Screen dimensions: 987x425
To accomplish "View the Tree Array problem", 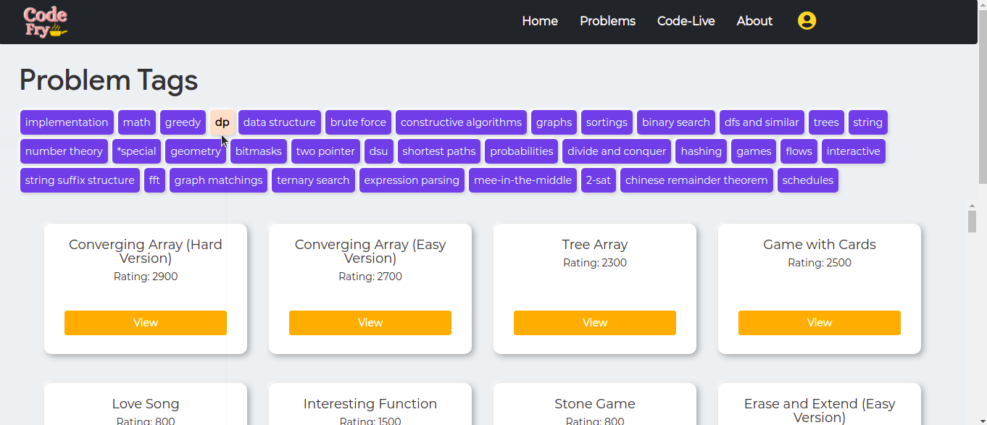I will point(595,323).
